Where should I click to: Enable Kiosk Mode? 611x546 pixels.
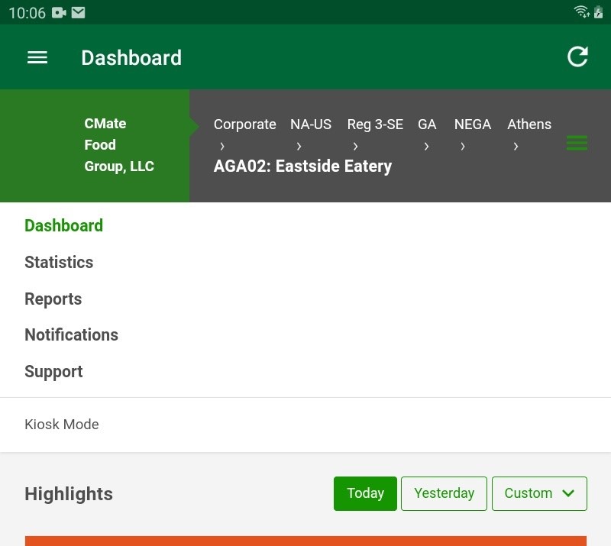point(61,425)
